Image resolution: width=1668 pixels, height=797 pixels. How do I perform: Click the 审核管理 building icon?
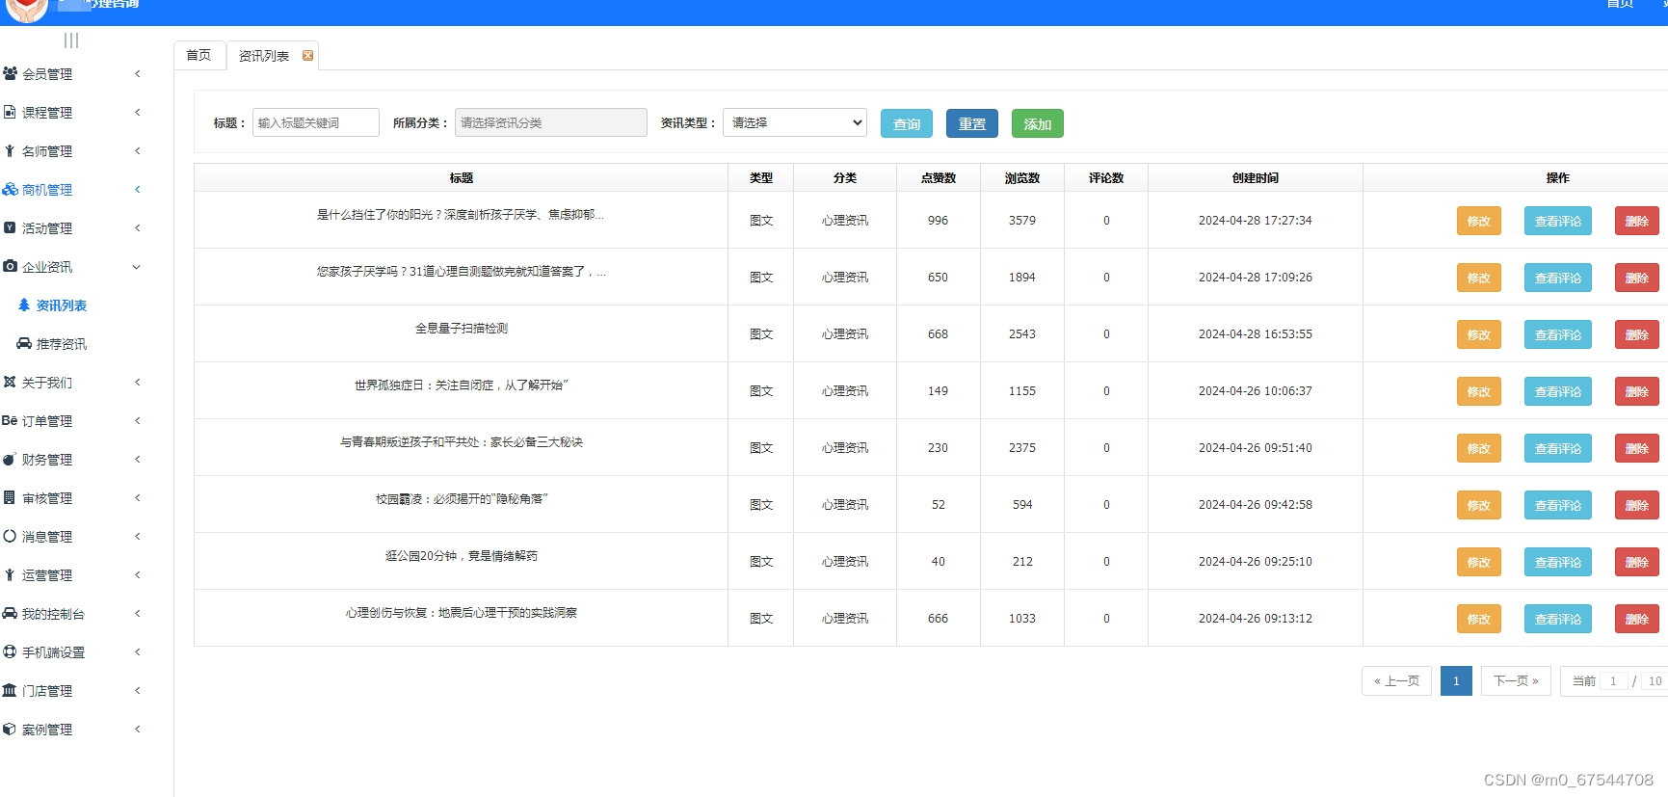(10, 497)
